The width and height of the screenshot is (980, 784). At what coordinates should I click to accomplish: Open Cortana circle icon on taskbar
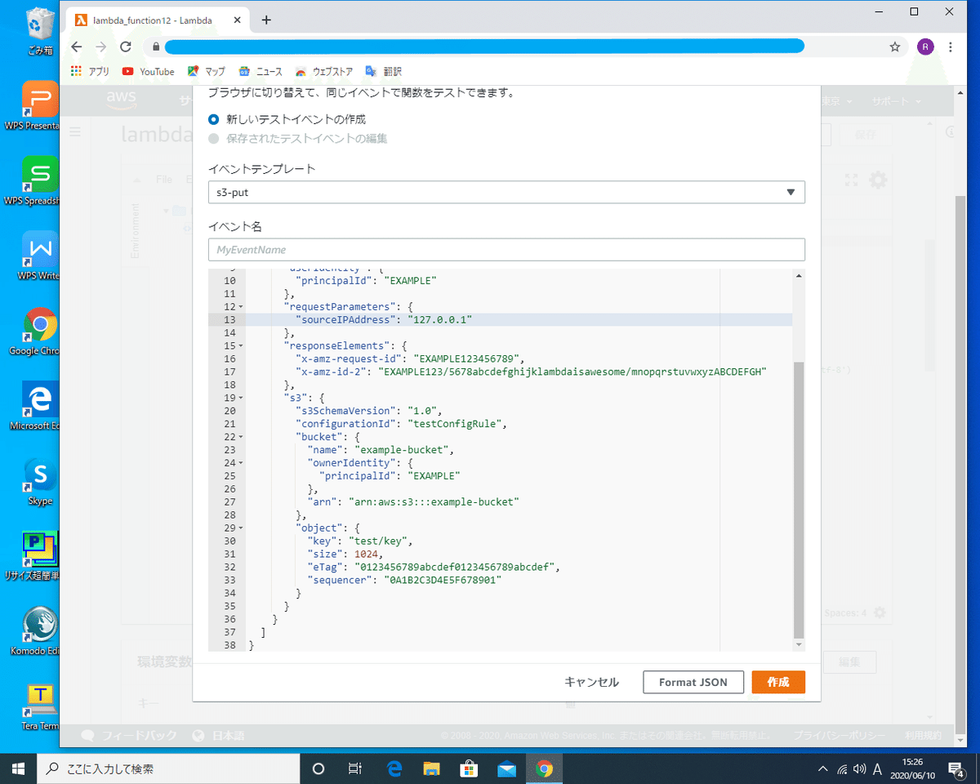[x=318, y=768]
